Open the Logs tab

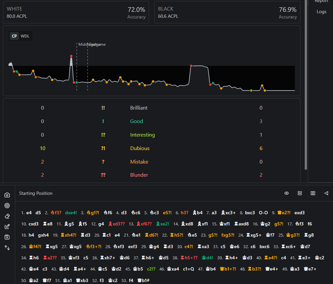pos(321,12)
